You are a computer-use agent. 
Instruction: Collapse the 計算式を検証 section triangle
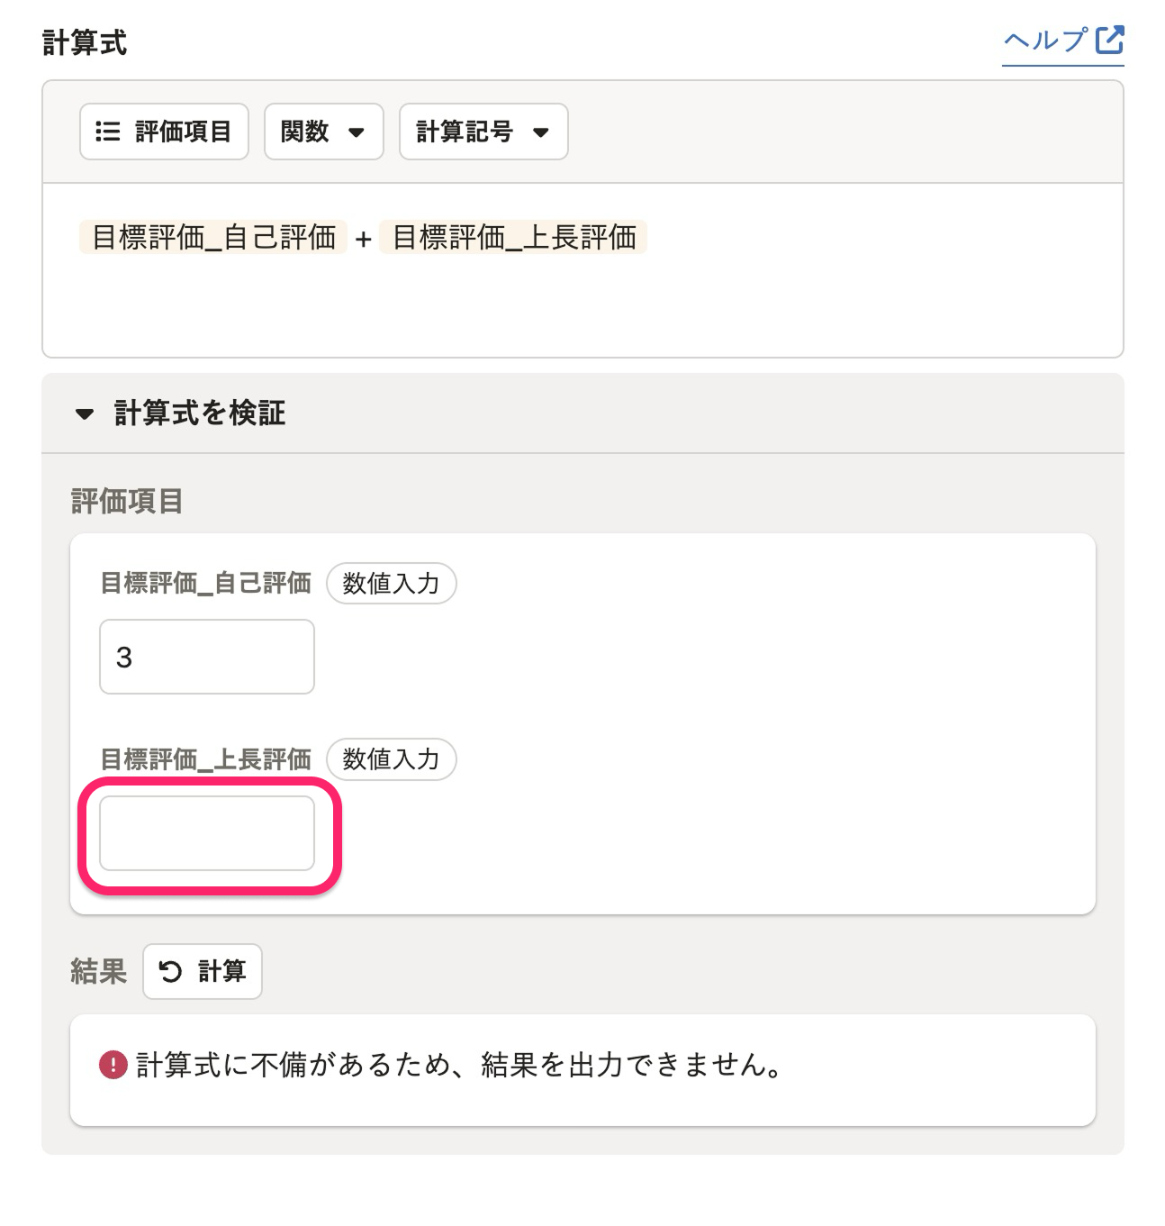[85, 413]
